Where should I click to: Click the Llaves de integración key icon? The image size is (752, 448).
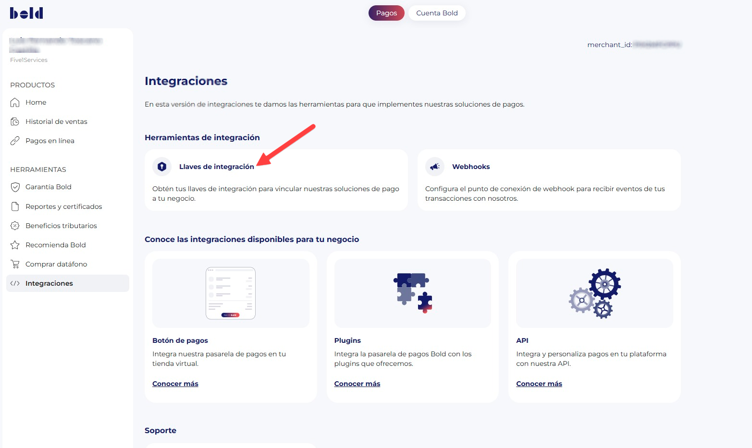[x=162, y=167]
